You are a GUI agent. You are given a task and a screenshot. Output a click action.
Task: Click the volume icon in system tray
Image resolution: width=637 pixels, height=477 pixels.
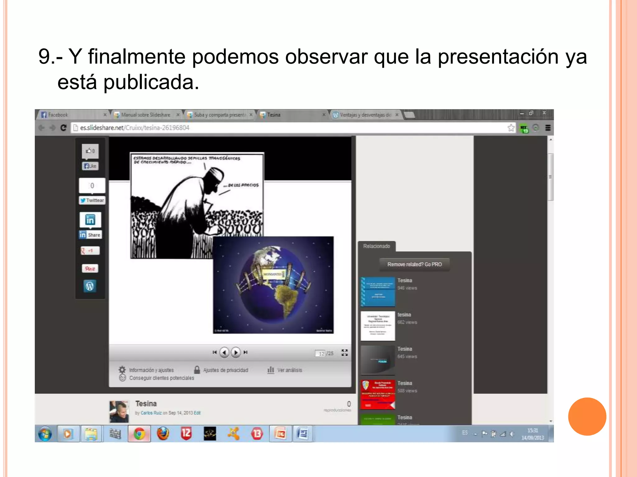[512, 434]
